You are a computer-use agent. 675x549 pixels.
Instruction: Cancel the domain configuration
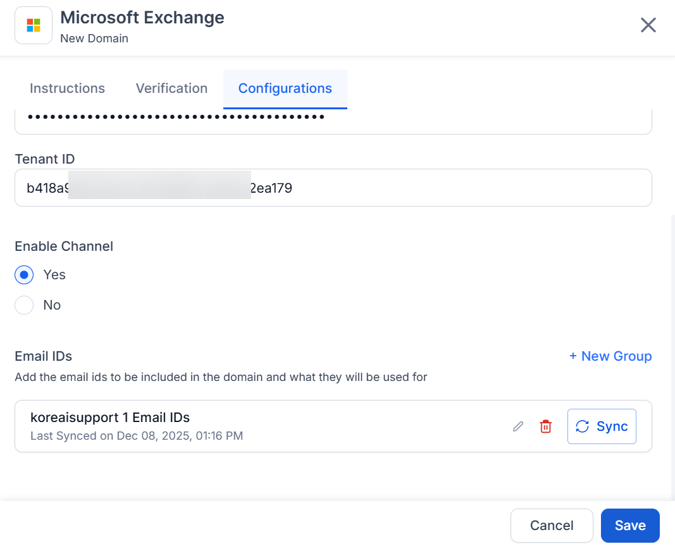[x=552, y=526]
